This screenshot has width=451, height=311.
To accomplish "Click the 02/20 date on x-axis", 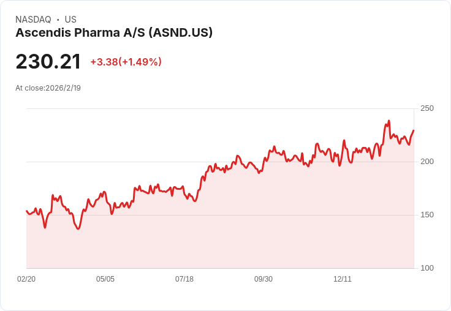I will point(26,279).
